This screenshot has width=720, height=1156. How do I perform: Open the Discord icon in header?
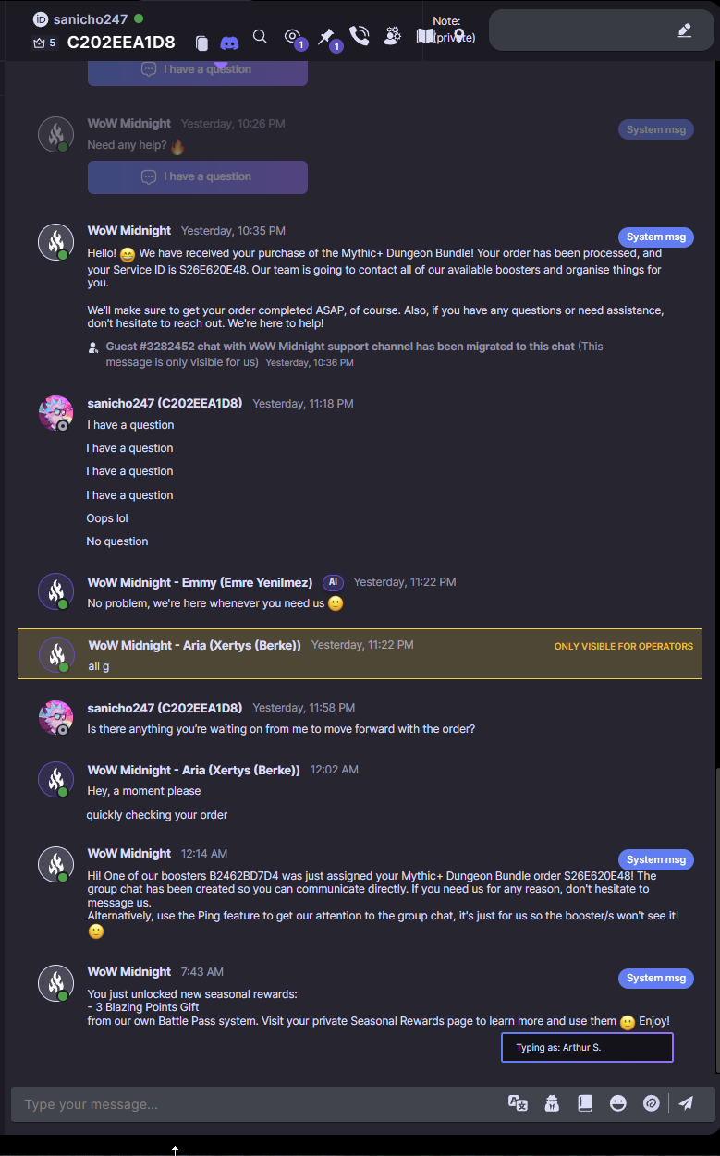tap(229, 43)
